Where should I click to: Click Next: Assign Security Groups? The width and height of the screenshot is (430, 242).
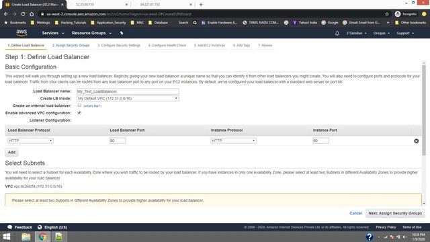point(395,213)
